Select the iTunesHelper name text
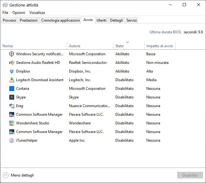 tap(27, 140)
